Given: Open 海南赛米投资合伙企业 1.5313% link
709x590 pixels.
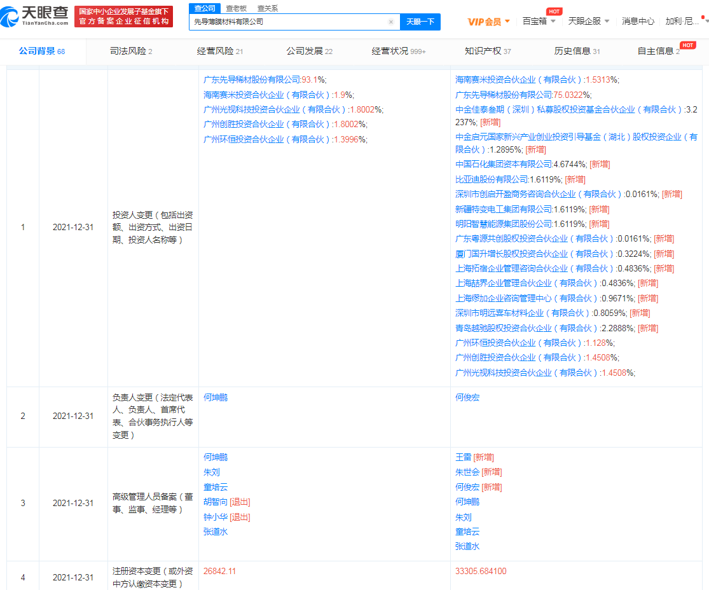Looking at the screenshot, I should tap(520, 80).
